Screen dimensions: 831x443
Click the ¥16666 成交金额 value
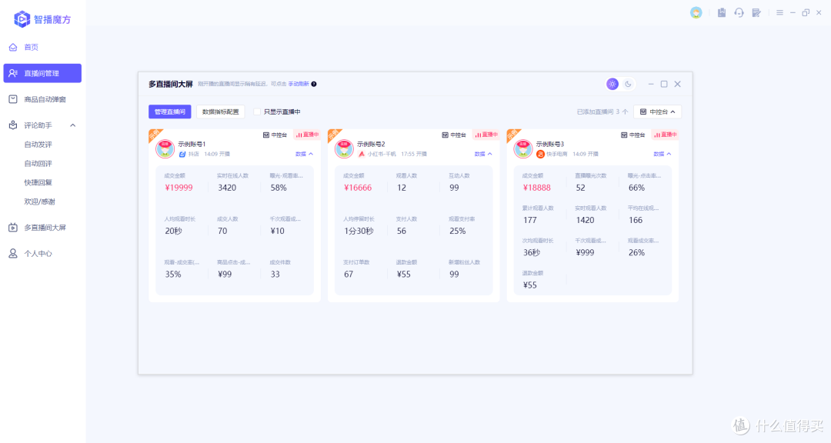[x=358, y=188]
